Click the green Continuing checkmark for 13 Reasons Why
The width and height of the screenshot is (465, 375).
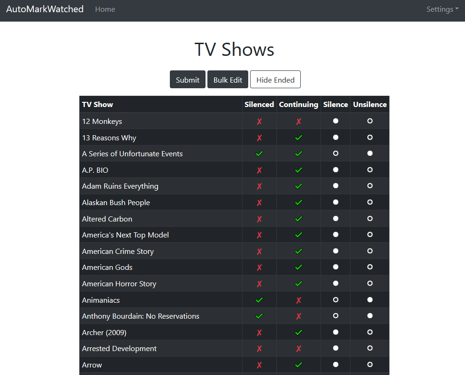click(298, 138)
